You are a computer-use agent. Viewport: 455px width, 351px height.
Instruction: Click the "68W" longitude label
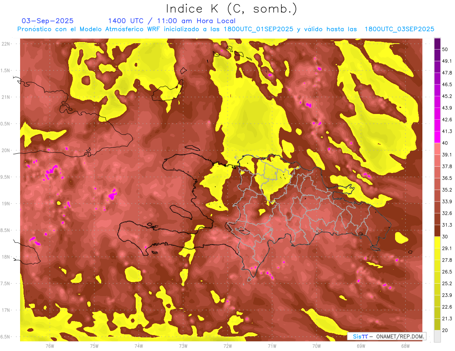point(405,346)
